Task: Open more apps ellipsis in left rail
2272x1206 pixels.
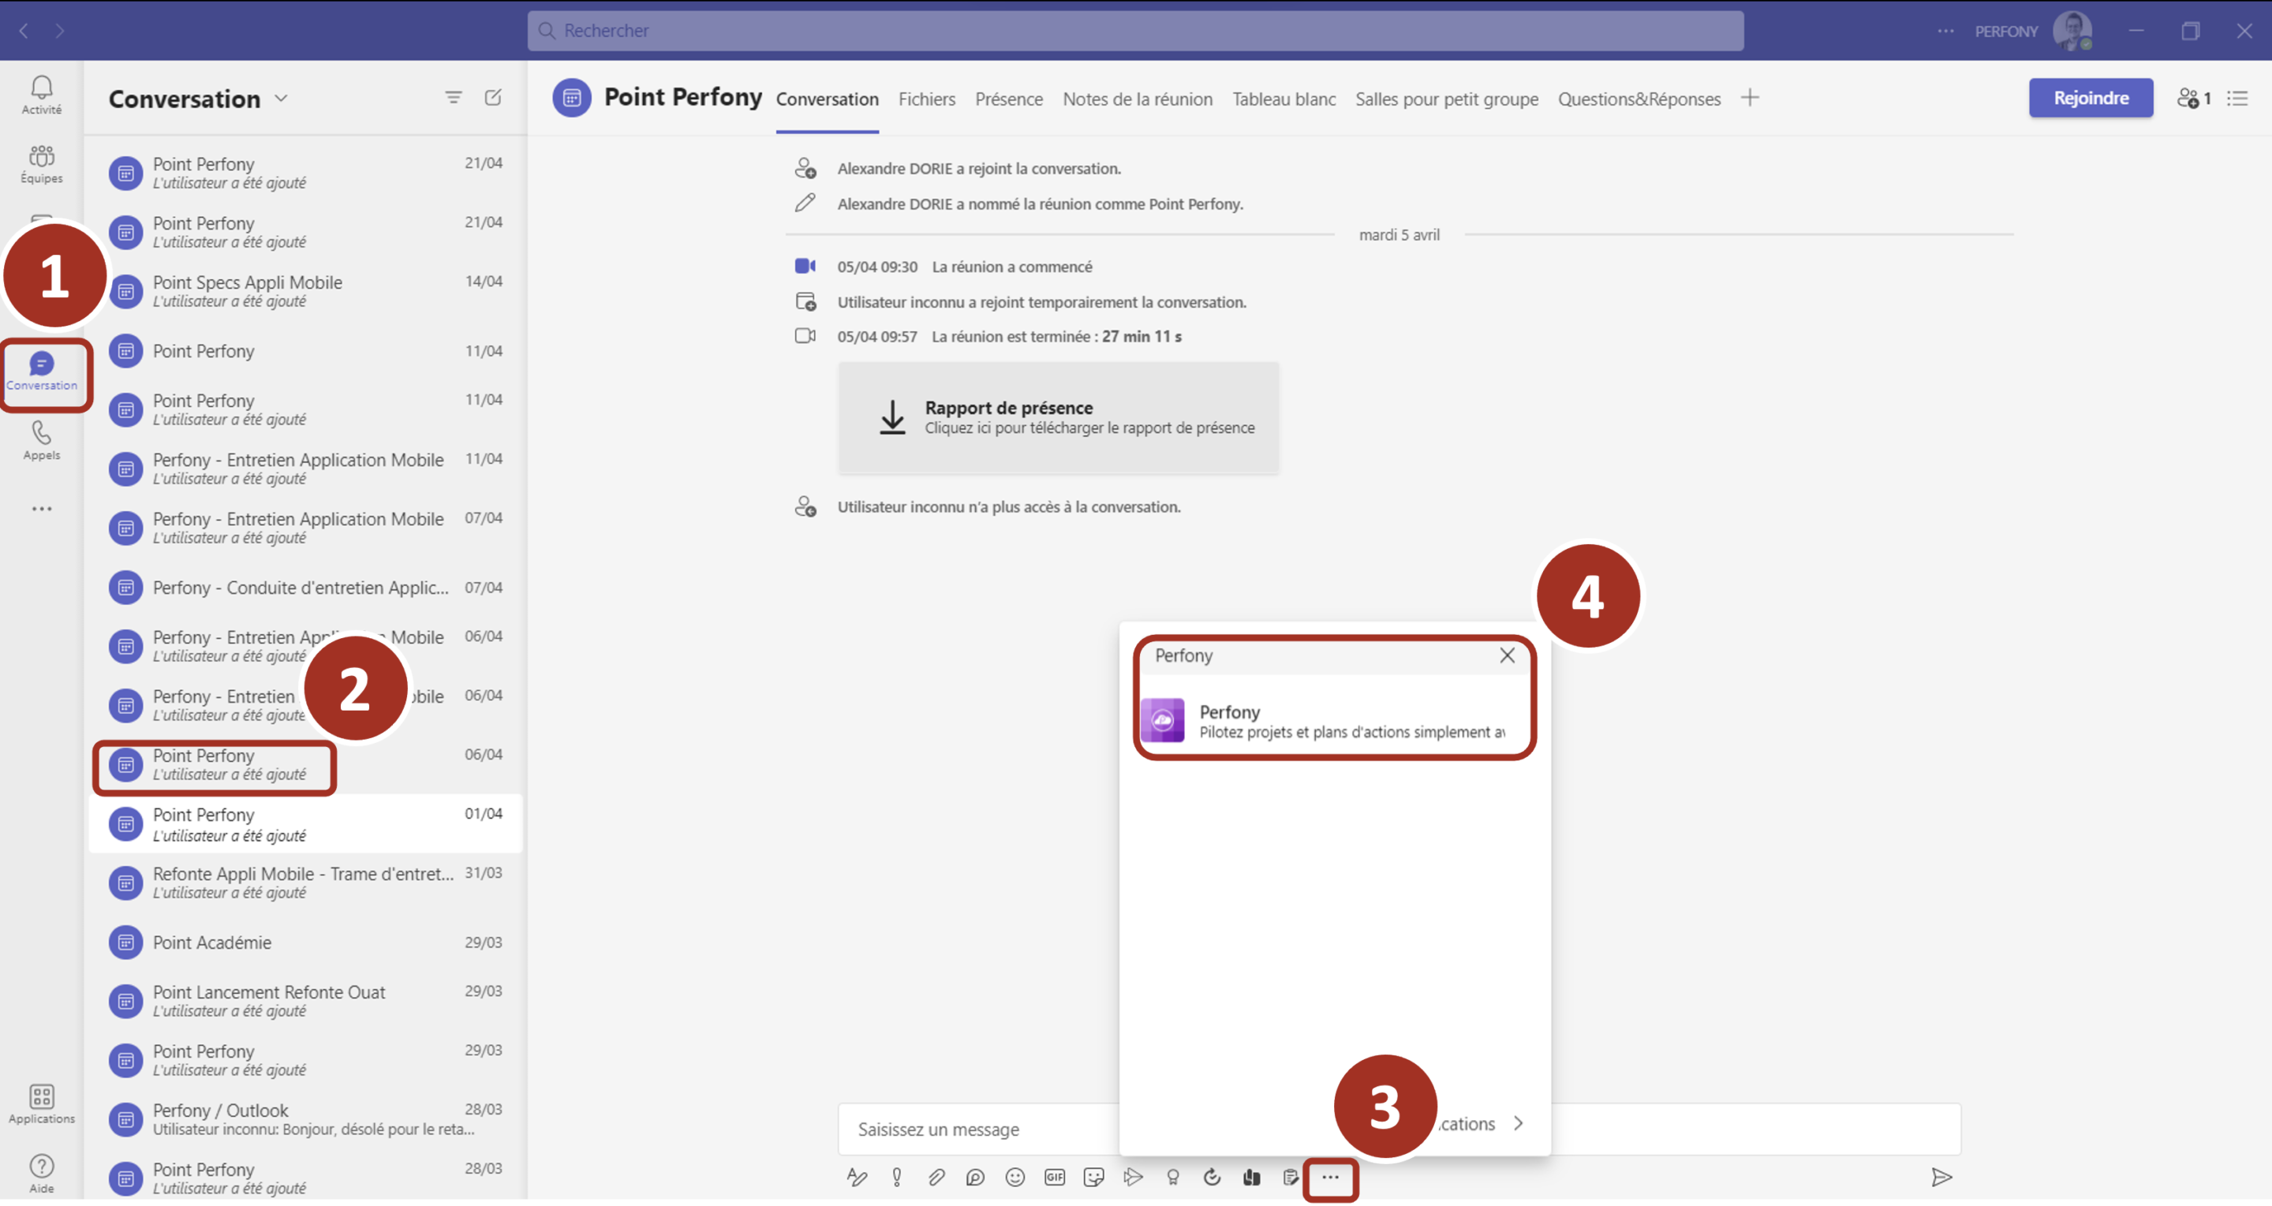Action: tap(42, 509)
